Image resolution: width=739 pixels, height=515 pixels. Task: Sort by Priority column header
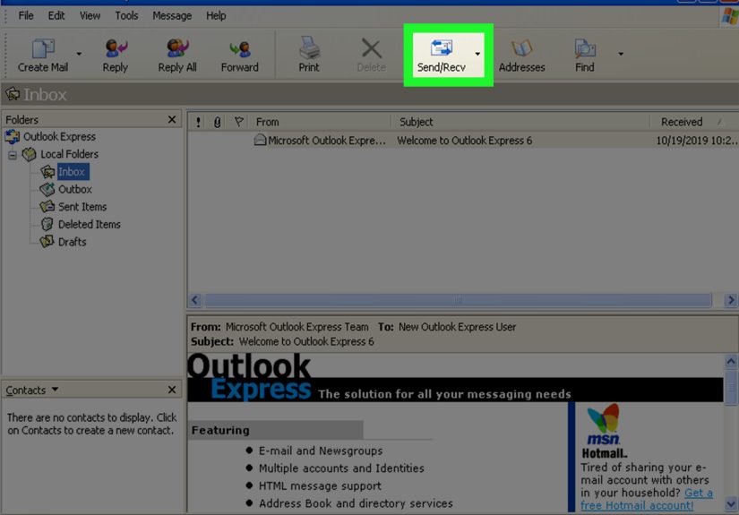(199, 122)
